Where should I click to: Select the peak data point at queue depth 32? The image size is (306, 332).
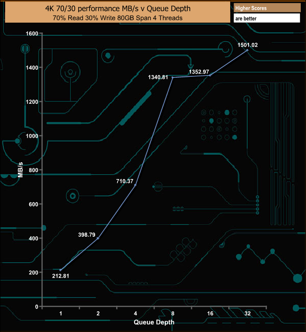click(x=248, y=50)
